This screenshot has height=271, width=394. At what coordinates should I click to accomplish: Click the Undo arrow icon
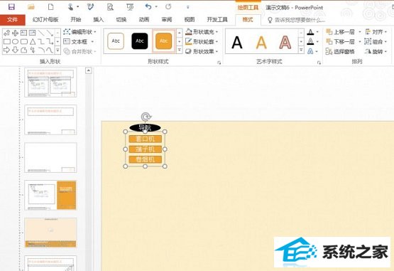[x=148, y=7]
